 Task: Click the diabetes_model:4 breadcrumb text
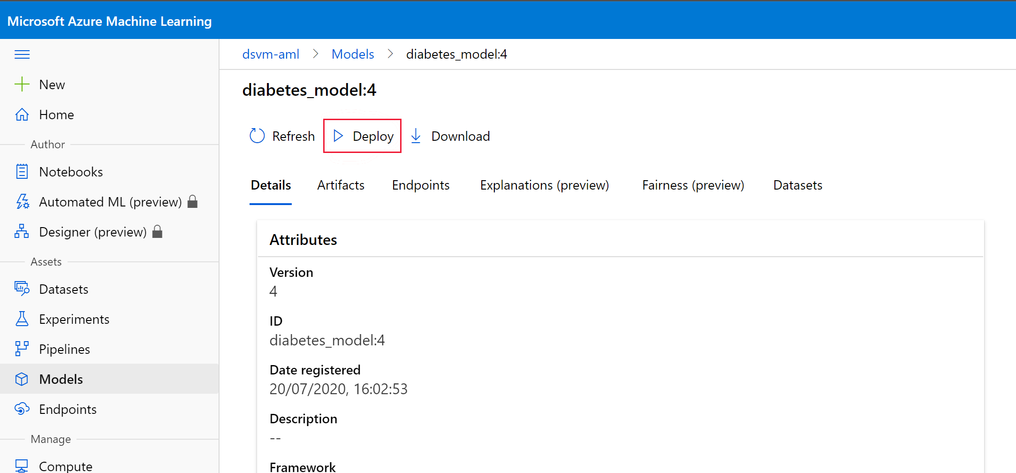456,54
